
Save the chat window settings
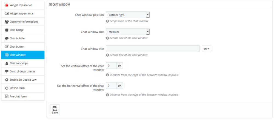[55, 110]
